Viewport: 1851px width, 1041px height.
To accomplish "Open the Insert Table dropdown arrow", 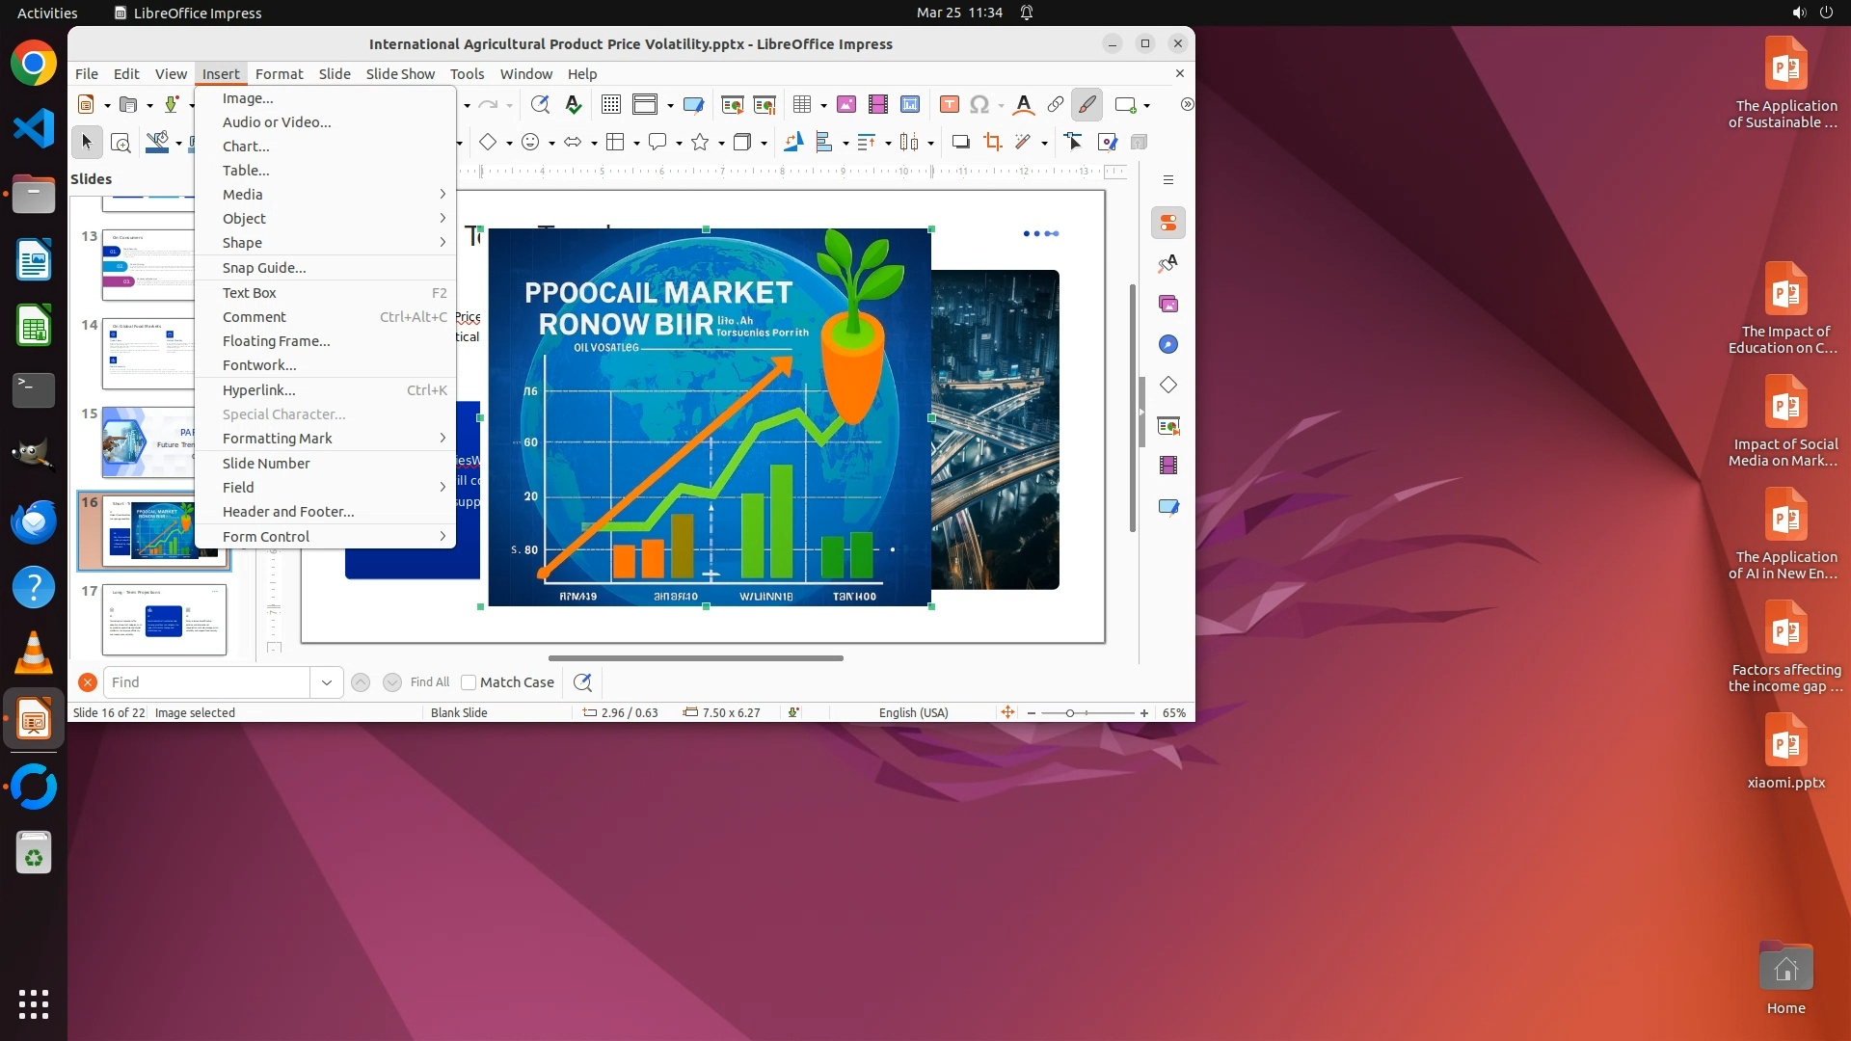I will [824, 105].
